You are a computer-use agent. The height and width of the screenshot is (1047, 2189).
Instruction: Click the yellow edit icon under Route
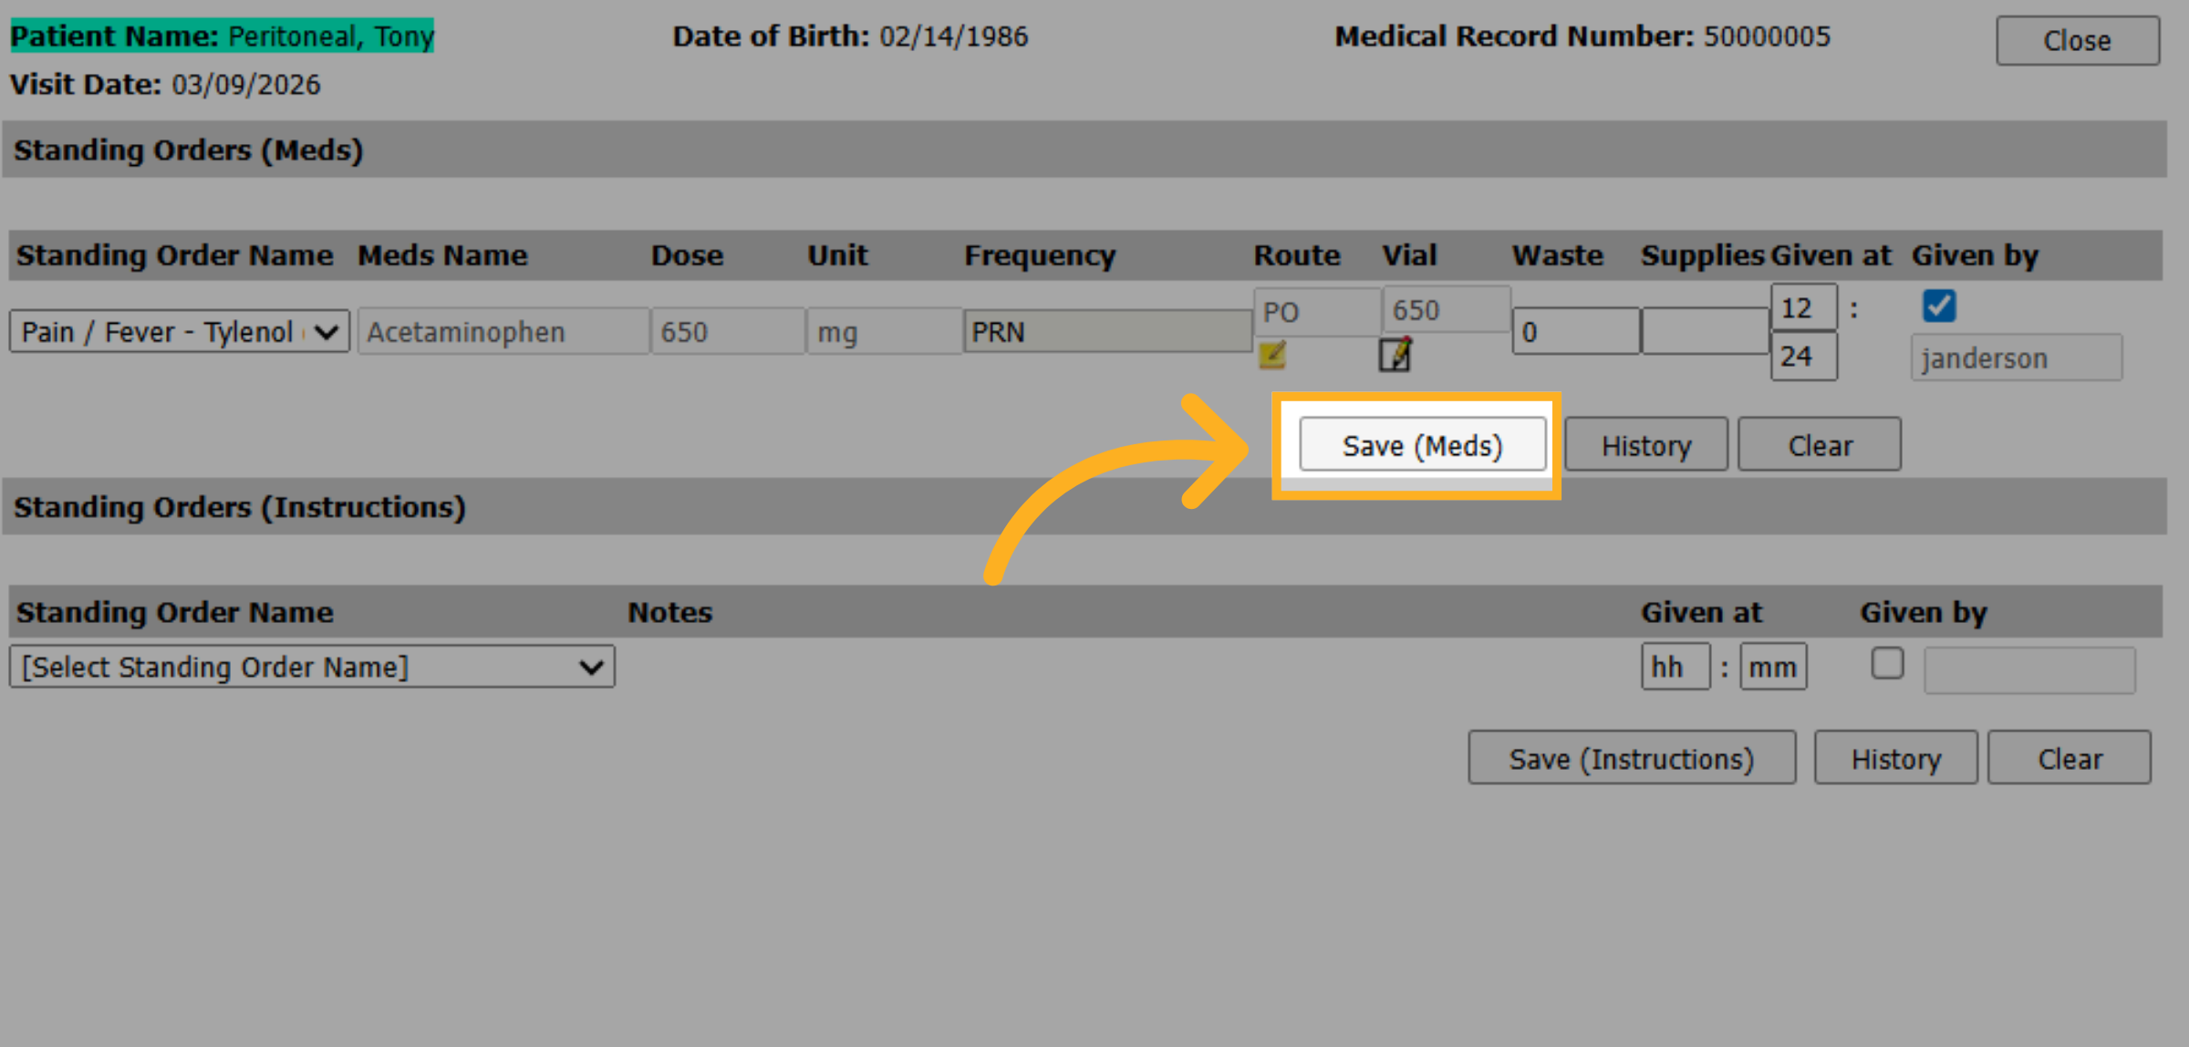tap(1272, 355)
